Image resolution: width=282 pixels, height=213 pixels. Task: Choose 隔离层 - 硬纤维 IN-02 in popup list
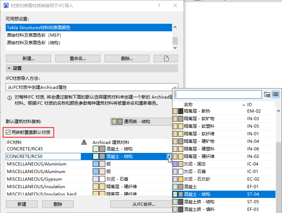[x=224, y=157]
